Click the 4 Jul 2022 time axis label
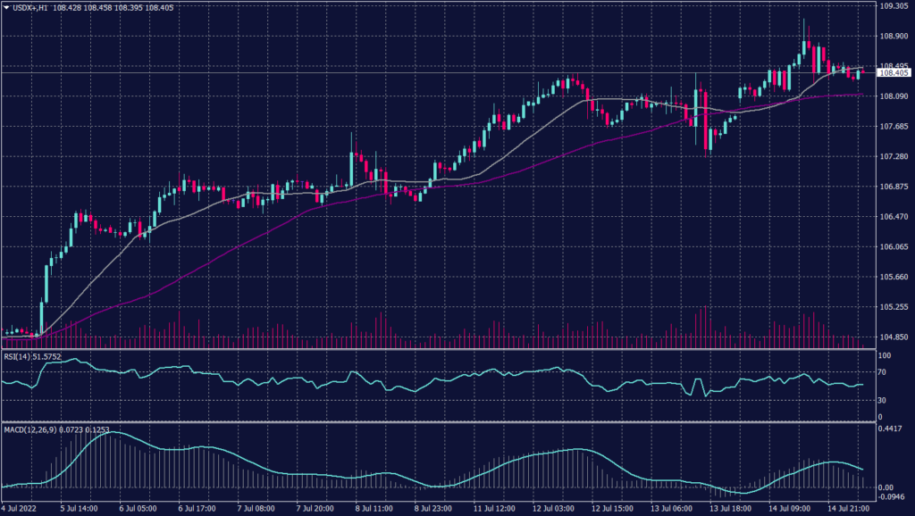This screenshot has height=516, width=915. (x=20, y=506)
